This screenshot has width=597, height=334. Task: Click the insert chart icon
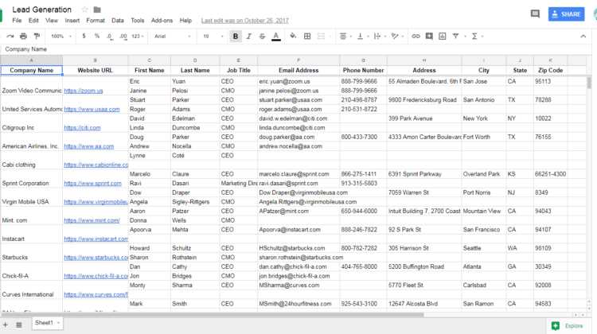(442, 36)
